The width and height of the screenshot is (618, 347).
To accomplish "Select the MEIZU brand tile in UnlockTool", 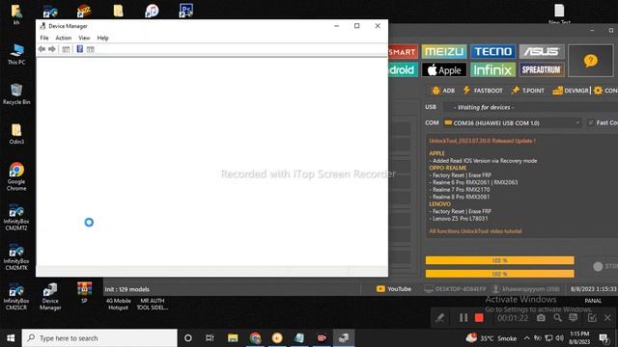I will (444, 51).
